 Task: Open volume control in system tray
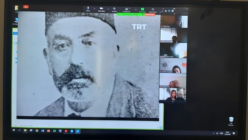pos(217,133)
